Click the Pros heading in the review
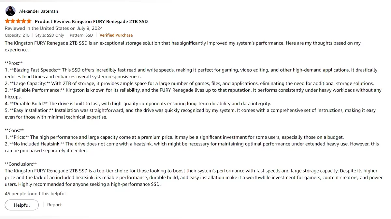 [x=14, y=63]
